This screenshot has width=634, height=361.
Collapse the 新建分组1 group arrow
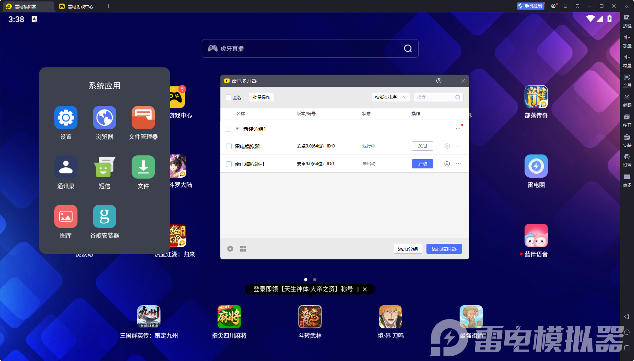click(237, 129)
